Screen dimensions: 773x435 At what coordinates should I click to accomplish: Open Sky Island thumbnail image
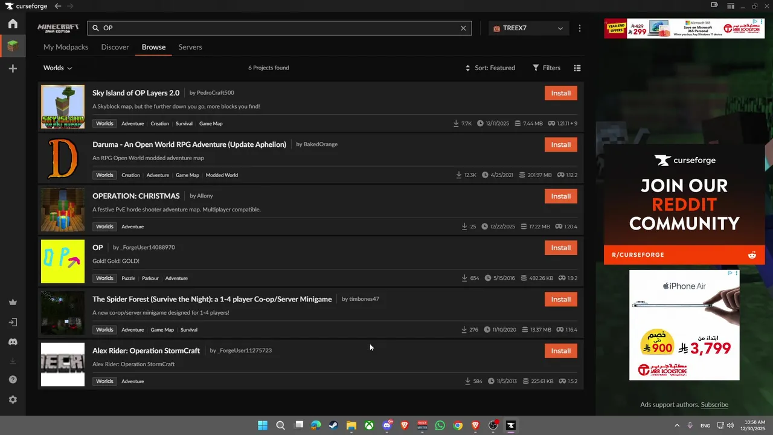click(63, 107)
